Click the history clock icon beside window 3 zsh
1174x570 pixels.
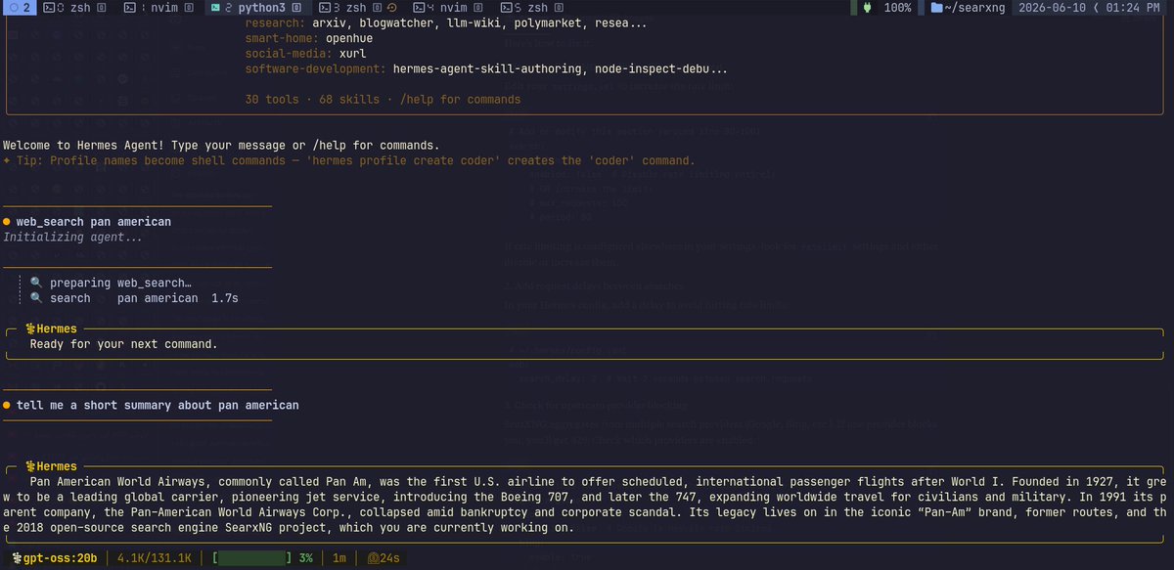pyautogui.click(x=391, y=7)
